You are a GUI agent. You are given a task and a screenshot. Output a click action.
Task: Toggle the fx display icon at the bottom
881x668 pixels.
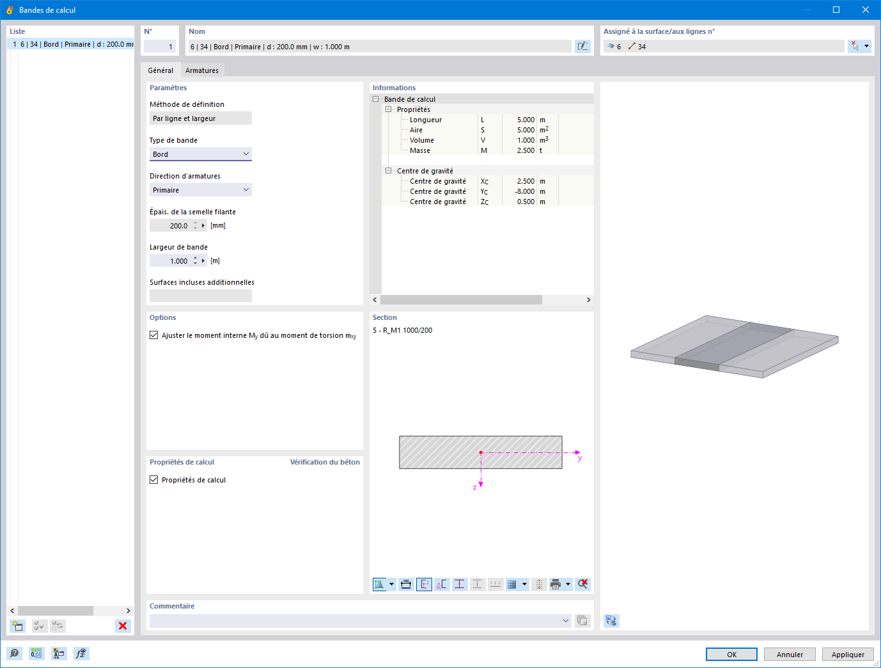81,653
